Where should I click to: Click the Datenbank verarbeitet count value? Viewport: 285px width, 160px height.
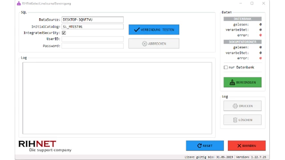(261, 30)
